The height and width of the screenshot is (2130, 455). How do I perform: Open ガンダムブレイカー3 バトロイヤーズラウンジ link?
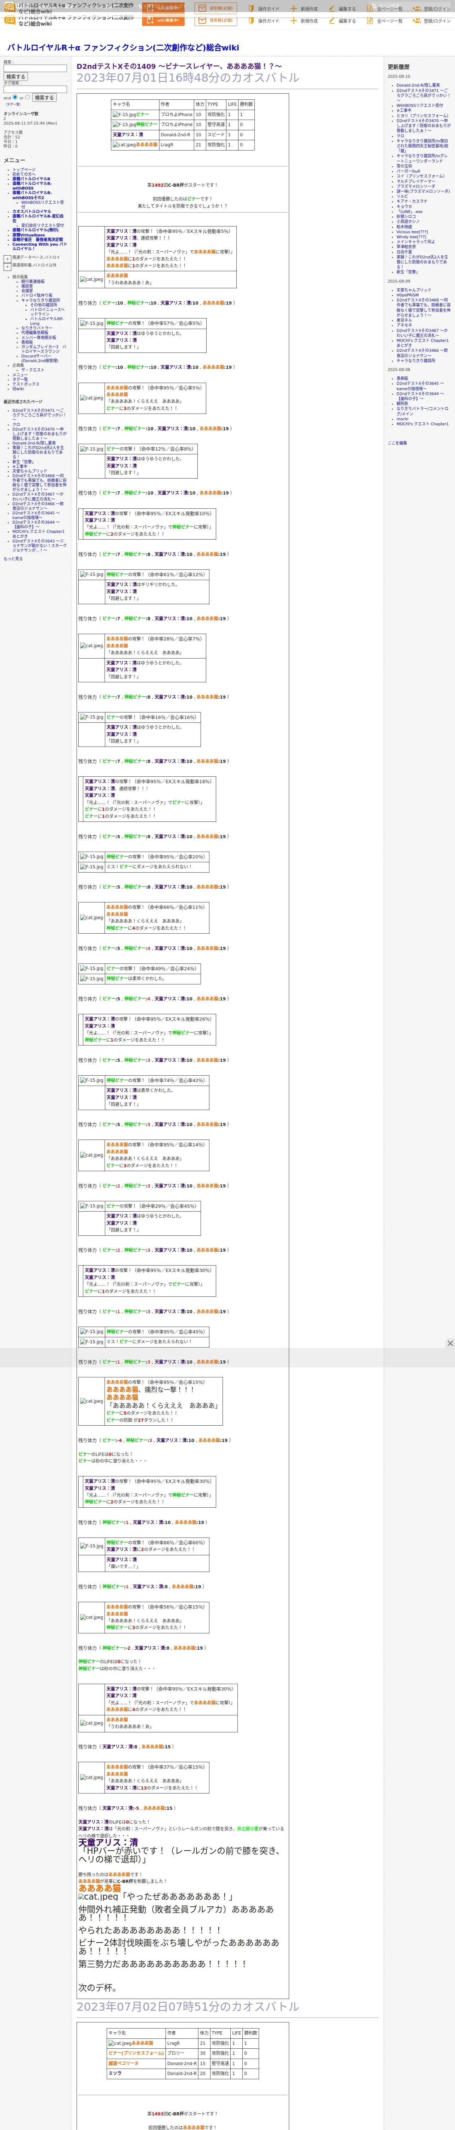(44, 350)
